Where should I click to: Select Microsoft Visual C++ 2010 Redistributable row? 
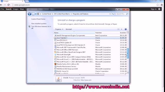(90, 62)
